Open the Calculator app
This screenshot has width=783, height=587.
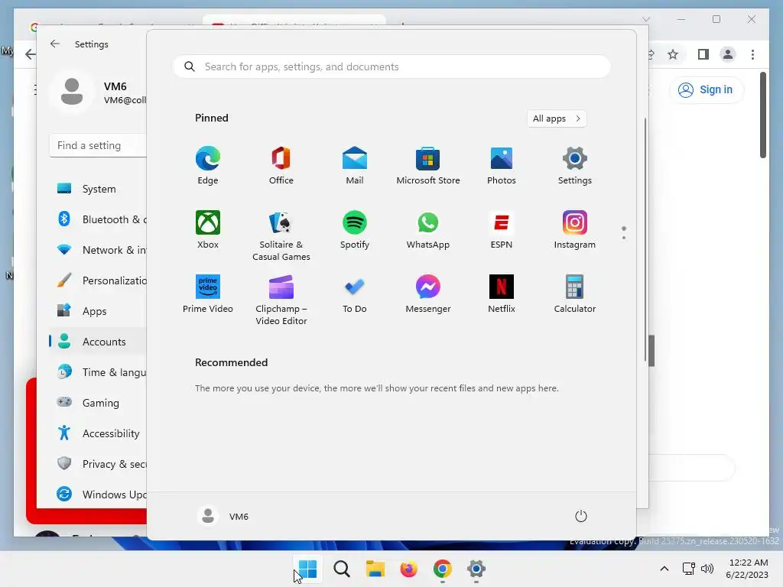click(x=575, y=294)
